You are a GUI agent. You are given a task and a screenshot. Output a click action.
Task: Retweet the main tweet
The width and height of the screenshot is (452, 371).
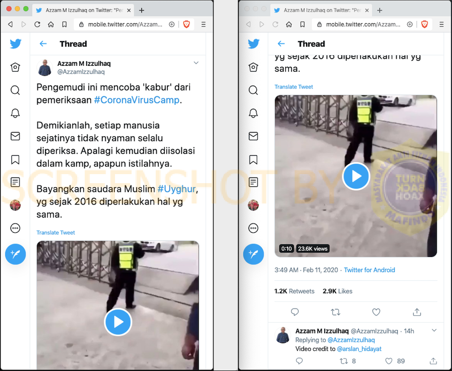pos(336,312)
